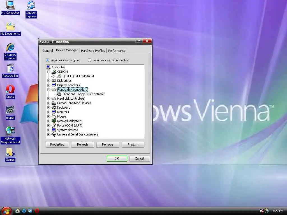The width and height of the screenshot is (287, 215).
Task: Select the "Monitors" tree label
Action: tap(63, 112)
